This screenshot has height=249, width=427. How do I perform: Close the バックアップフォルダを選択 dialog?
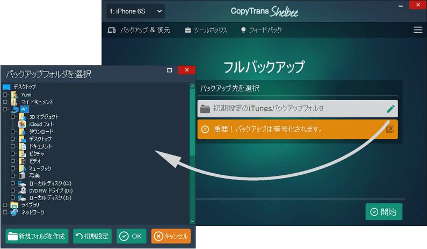point(186,70)
